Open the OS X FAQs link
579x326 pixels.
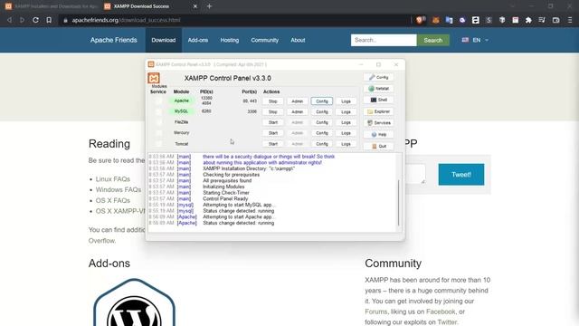point(112,200)
